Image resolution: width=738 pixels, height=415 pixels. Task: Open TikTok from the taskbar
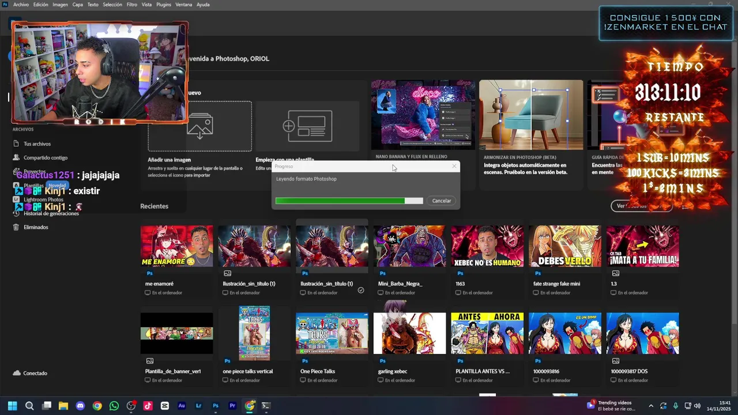click(148, 406)
